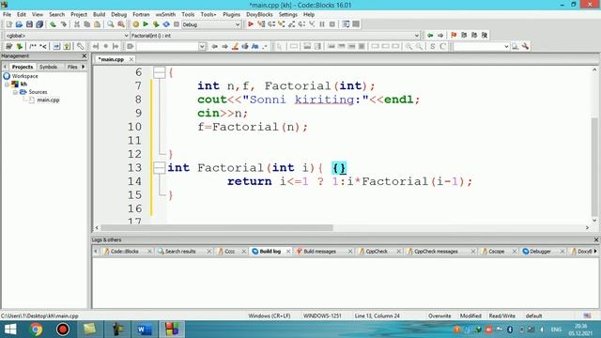Open Microsoft Word from the taskbar
The image size is (601, 338).
(145, 330)
